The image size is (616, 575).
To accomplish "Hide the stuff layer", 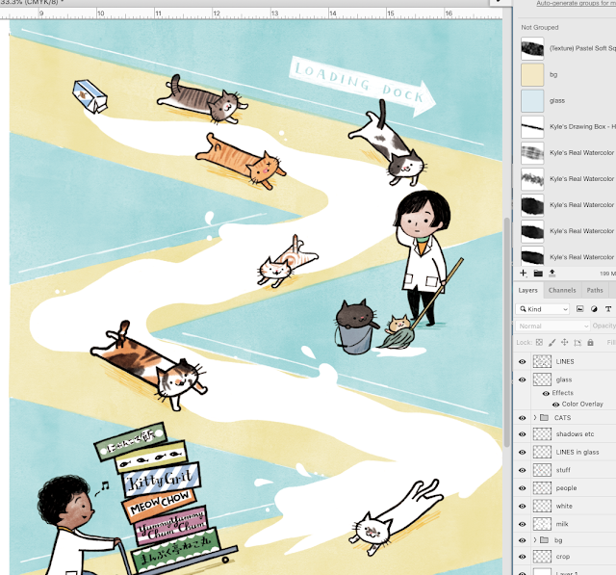I will tap(522, 470).
